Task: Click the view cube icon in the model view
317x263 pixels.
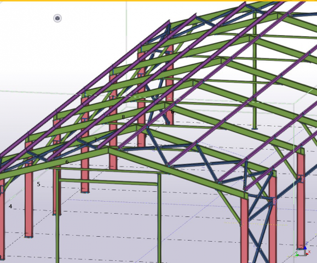Action: pos(57,19)
